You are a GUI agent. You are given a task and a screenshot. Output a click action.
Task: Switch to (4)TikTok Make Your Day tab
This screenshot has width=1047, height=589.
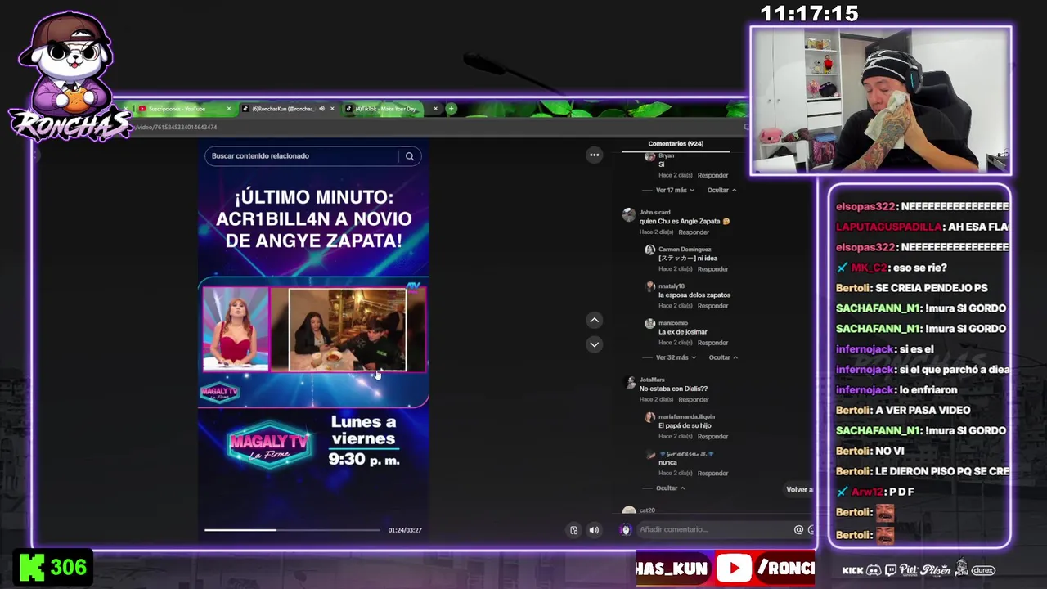point(386,109)
